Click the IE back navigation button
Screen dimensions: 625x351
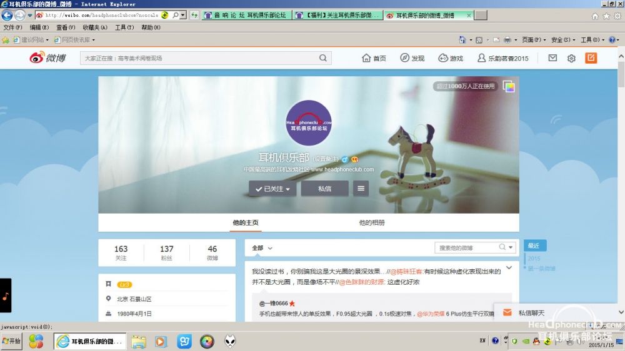pyautogui.click(x=7, y=15)
